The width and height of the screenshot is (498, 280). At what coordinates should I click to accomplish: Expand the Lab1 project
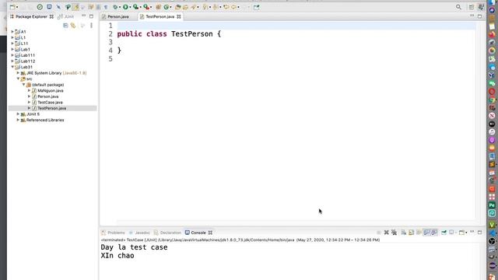12,50
